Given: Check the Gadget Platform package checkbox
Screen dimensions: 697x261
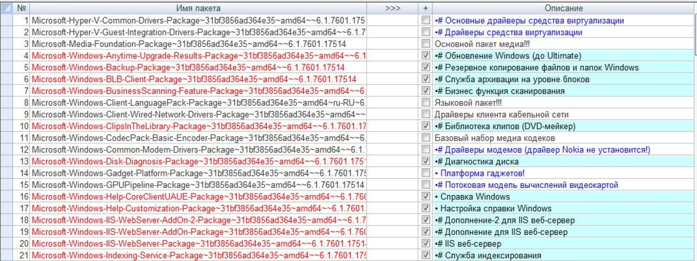Looking at the screenshot, I should [x=426, y=173].
